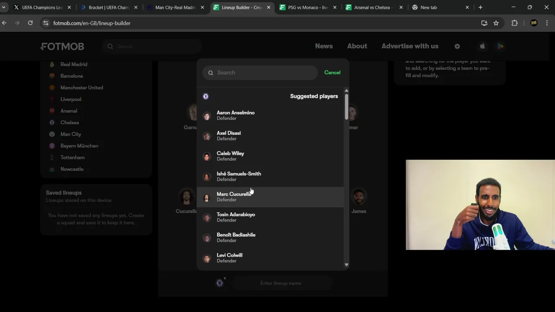Click the magnifier icon in the player search box
This screenshot has width=555, height=312.
[211, 73]
